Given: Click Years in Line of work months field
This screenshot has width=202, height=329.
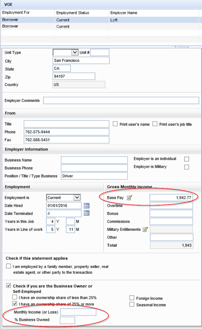Looking at the screenshot, I should point(70,230).
